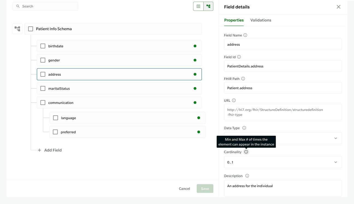The width and height of the screenshot is (354, 204).
Task: Open the Properties tab
Action: tap(234, 20)
